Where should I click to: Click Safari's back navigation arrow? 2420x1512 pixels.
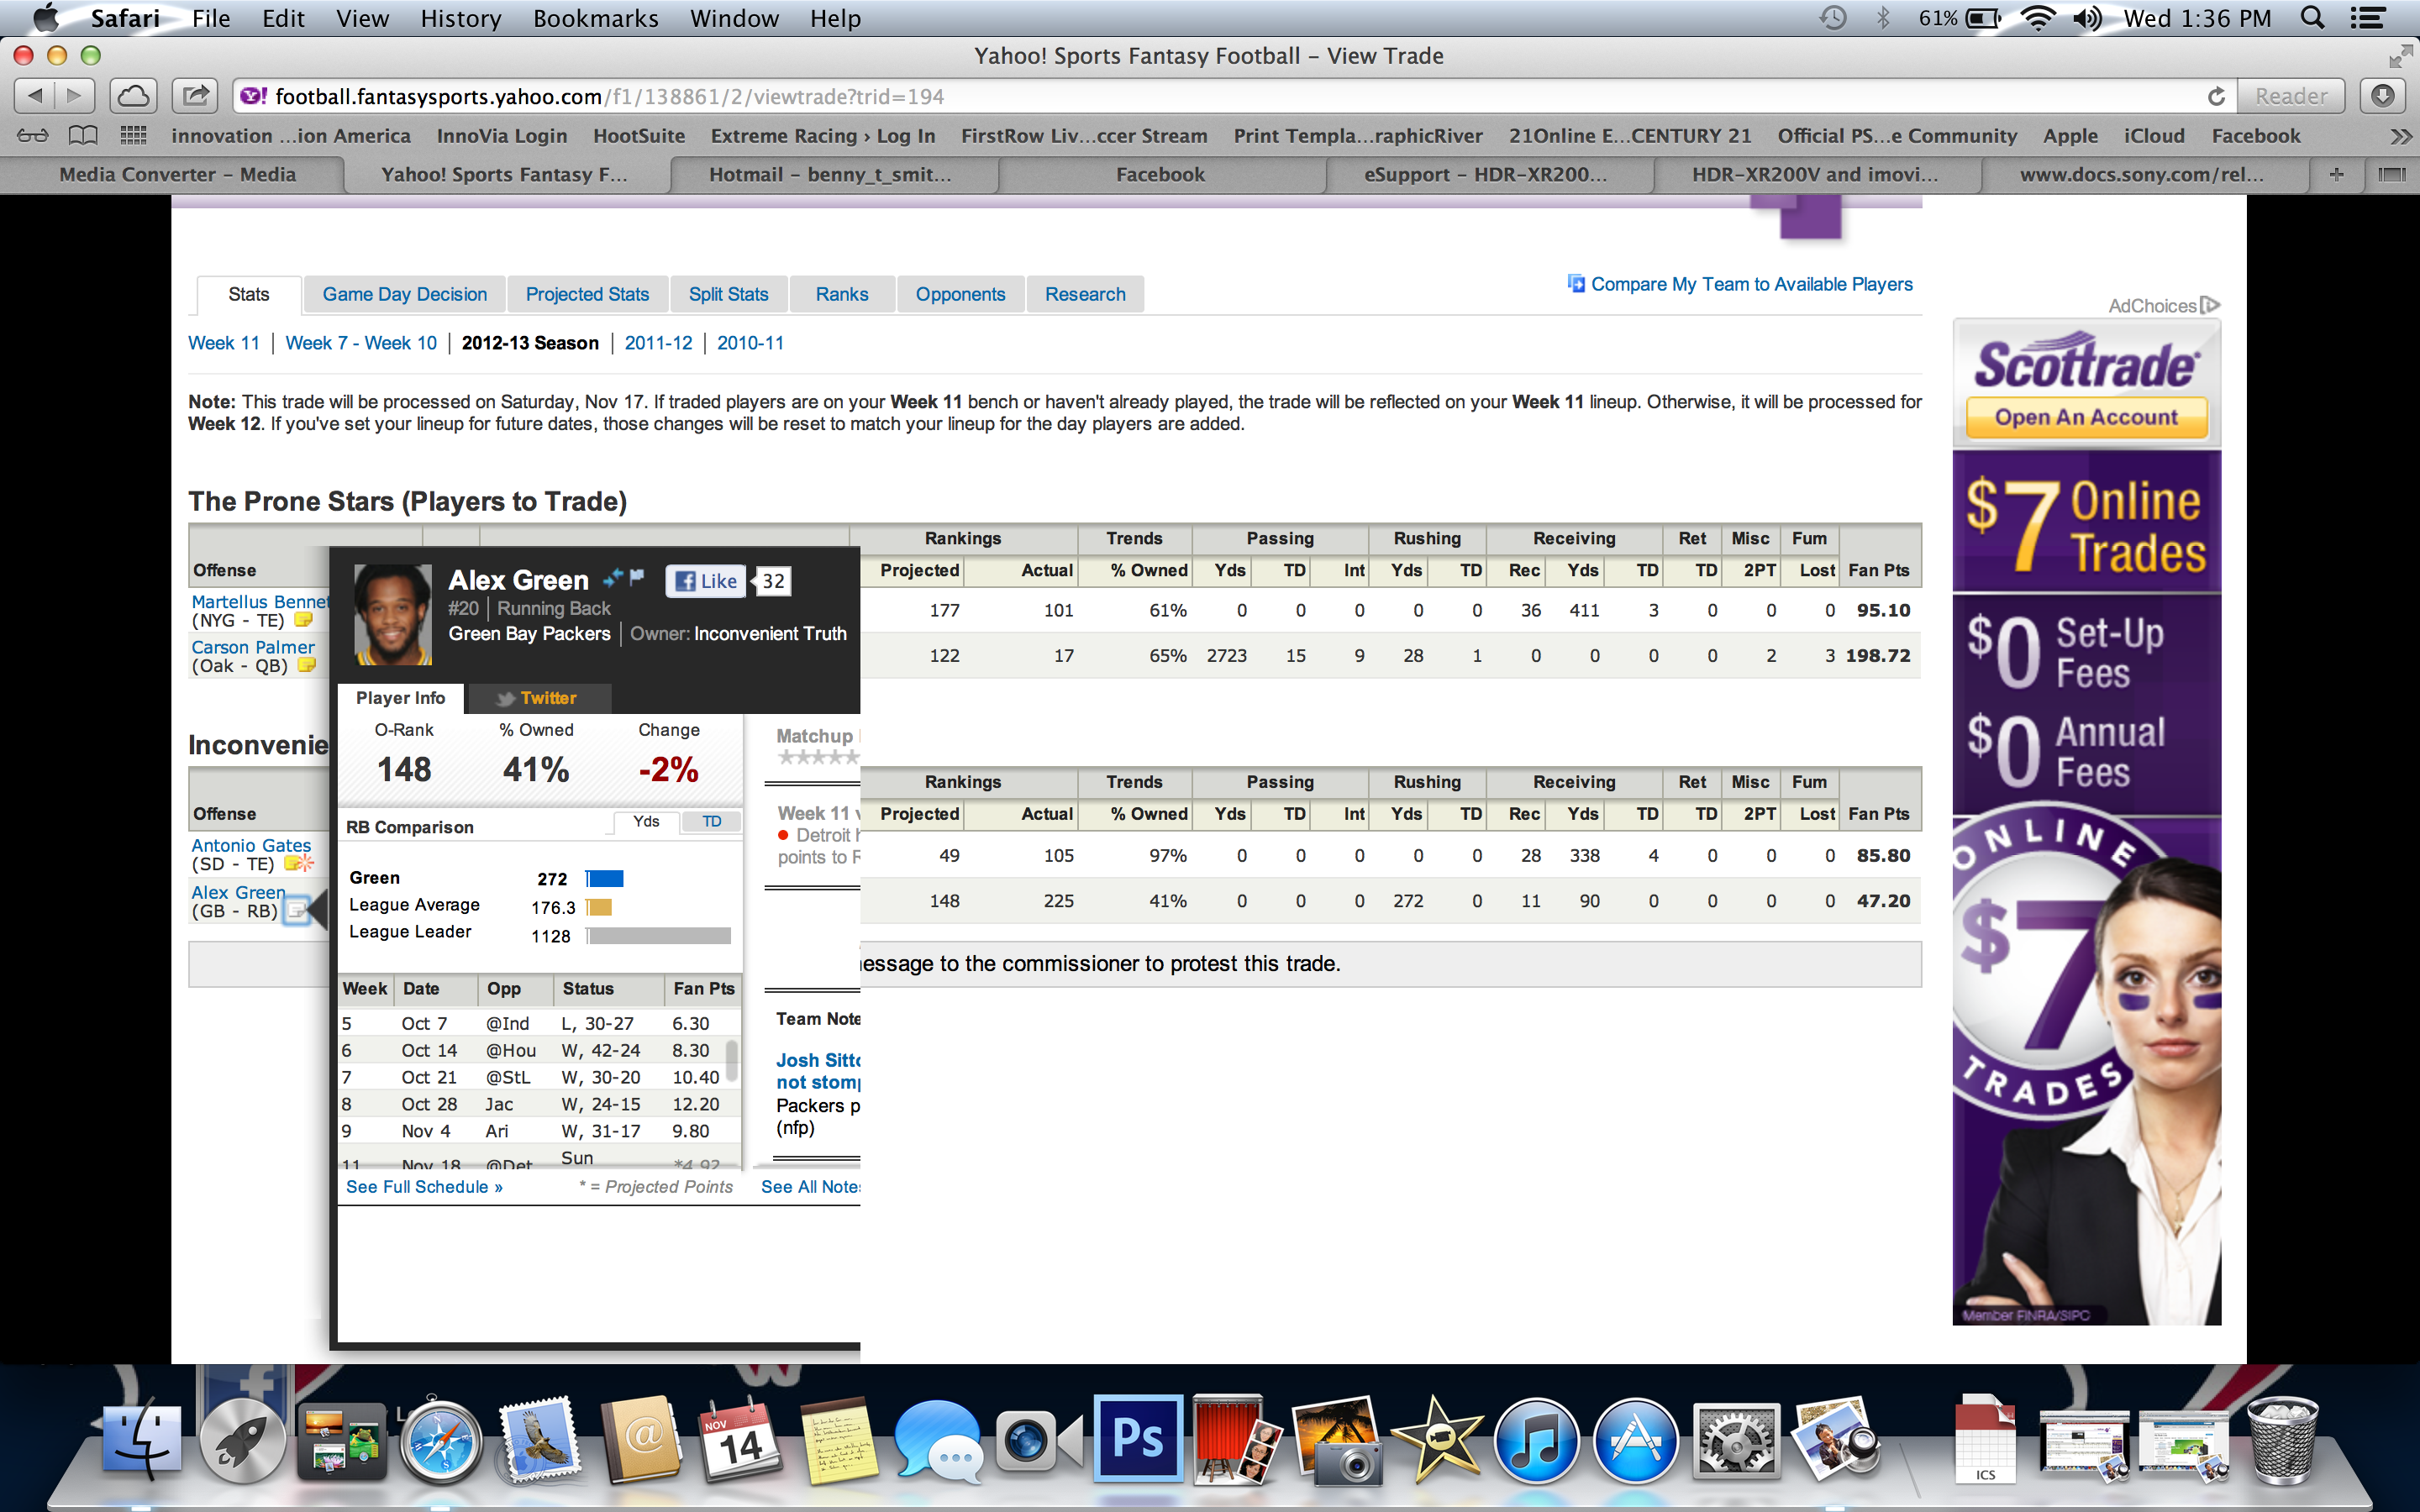click(x=35, y=96)
